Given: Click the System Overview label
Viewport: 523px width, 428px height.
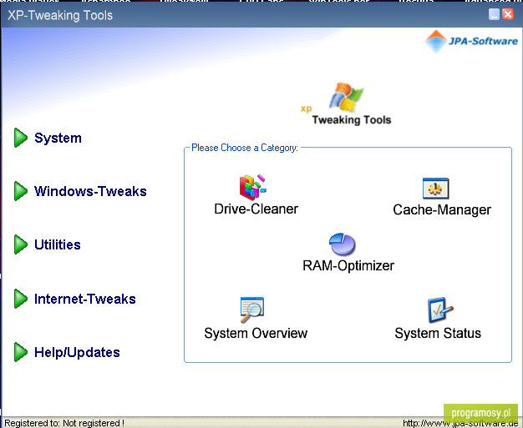Looking at the screenshot, I should (256, 333).
